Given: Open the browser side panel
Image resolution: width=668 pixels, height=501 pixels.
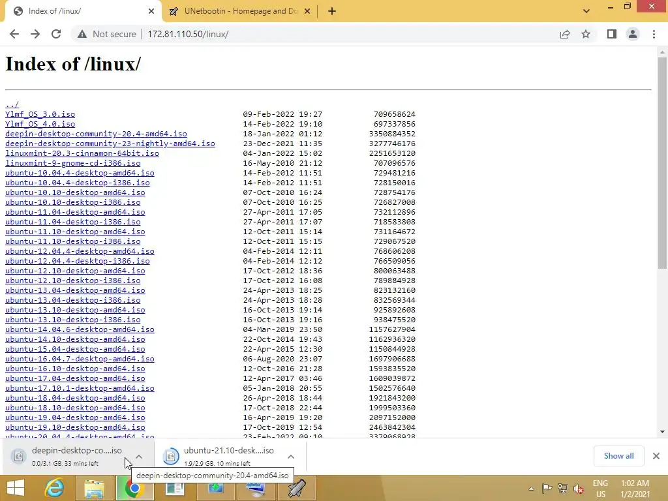Looking at the screenshot, I should pos(612,34).
